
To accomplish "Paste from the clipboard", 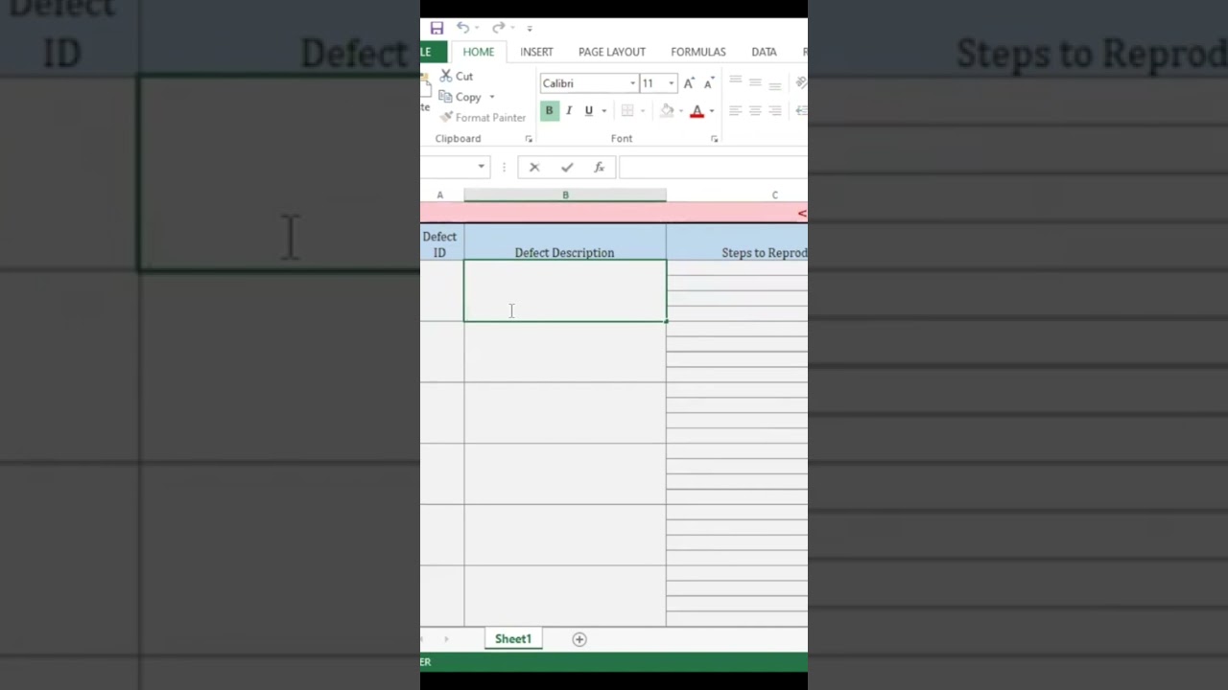I will pyautogui.click(x=425, y=94).
